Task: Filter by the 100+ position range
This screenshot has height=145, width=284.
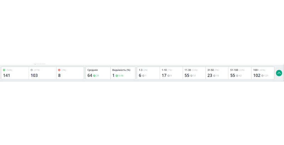Action: (263, 73)
